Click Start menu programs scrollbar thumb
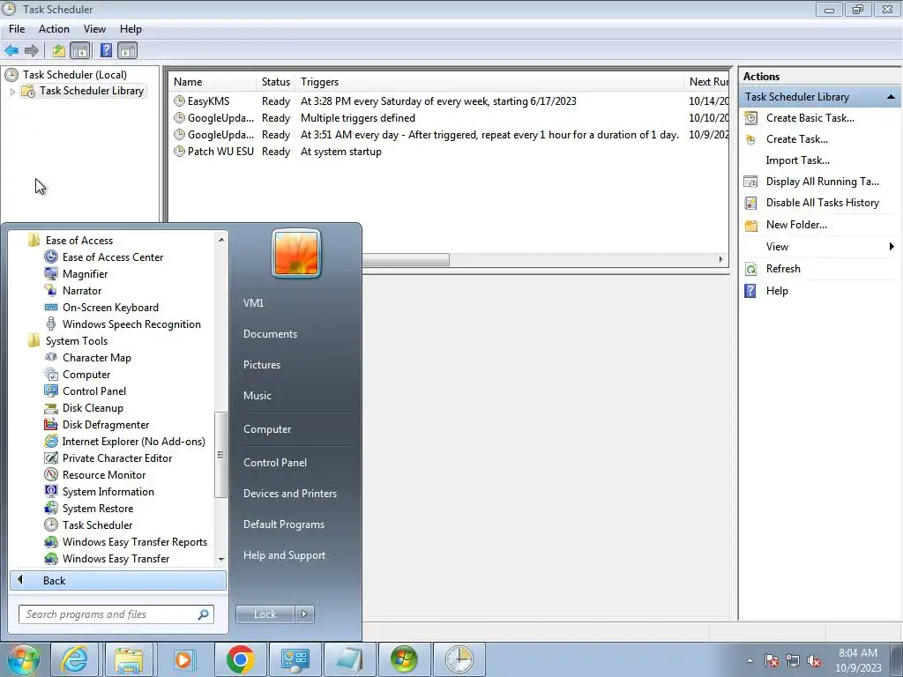The image size is (903, 677). [x=220, y=454]
